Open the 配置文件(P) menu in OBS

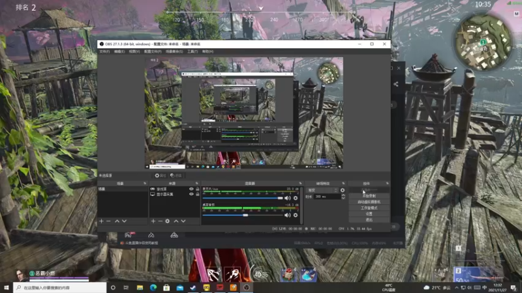(x=153, y=51)
